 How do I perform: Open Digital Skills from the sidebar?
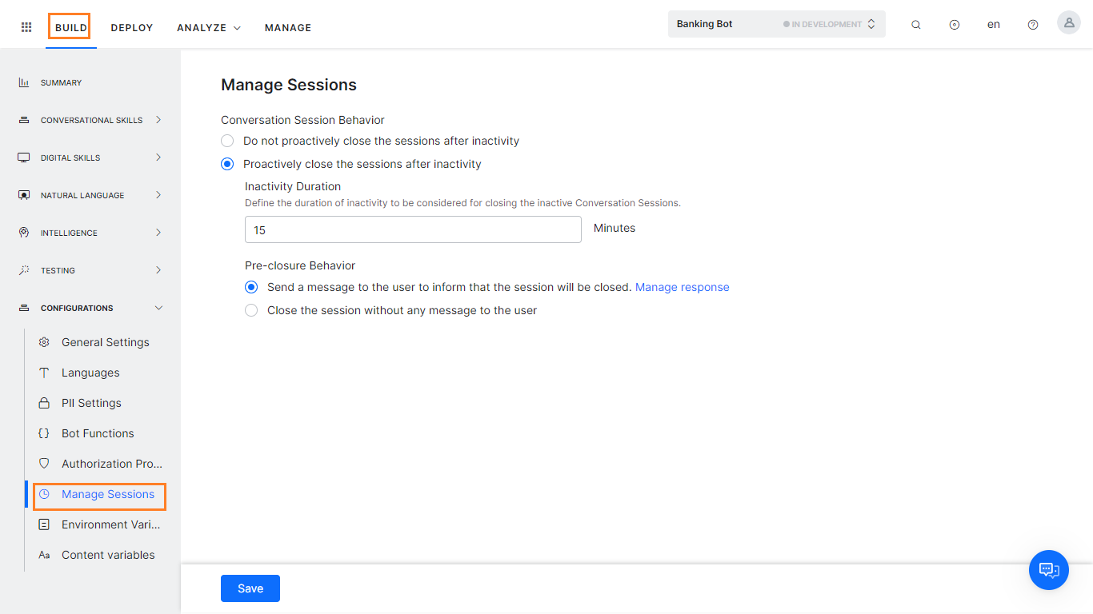[24, 157]
